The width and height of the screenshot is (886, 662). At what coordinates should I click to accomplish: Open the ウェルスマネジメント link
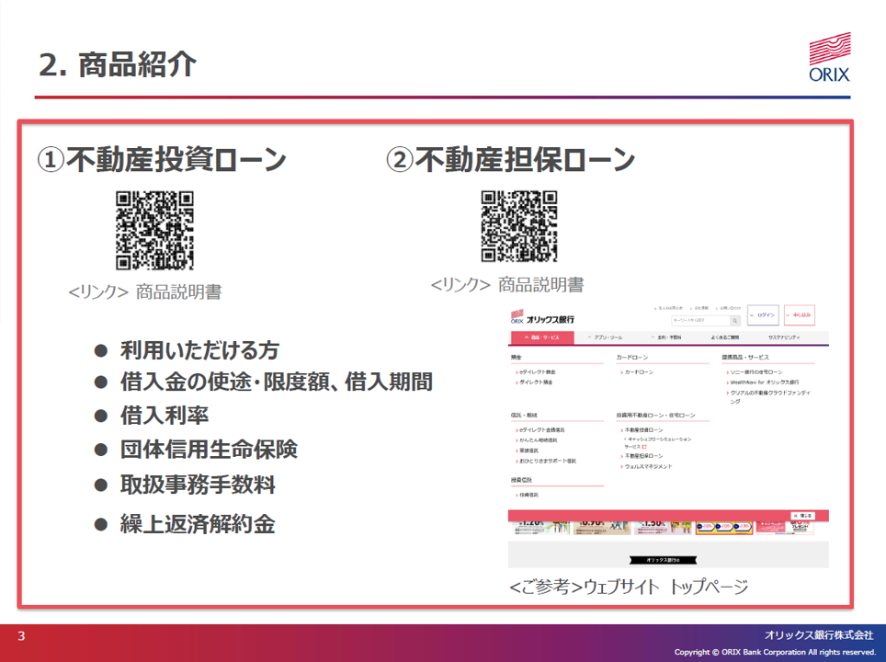[646, 466]
